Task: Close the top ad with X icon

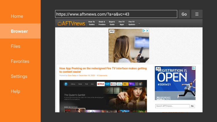Action: pyautogui.click(x=147, y=31)
